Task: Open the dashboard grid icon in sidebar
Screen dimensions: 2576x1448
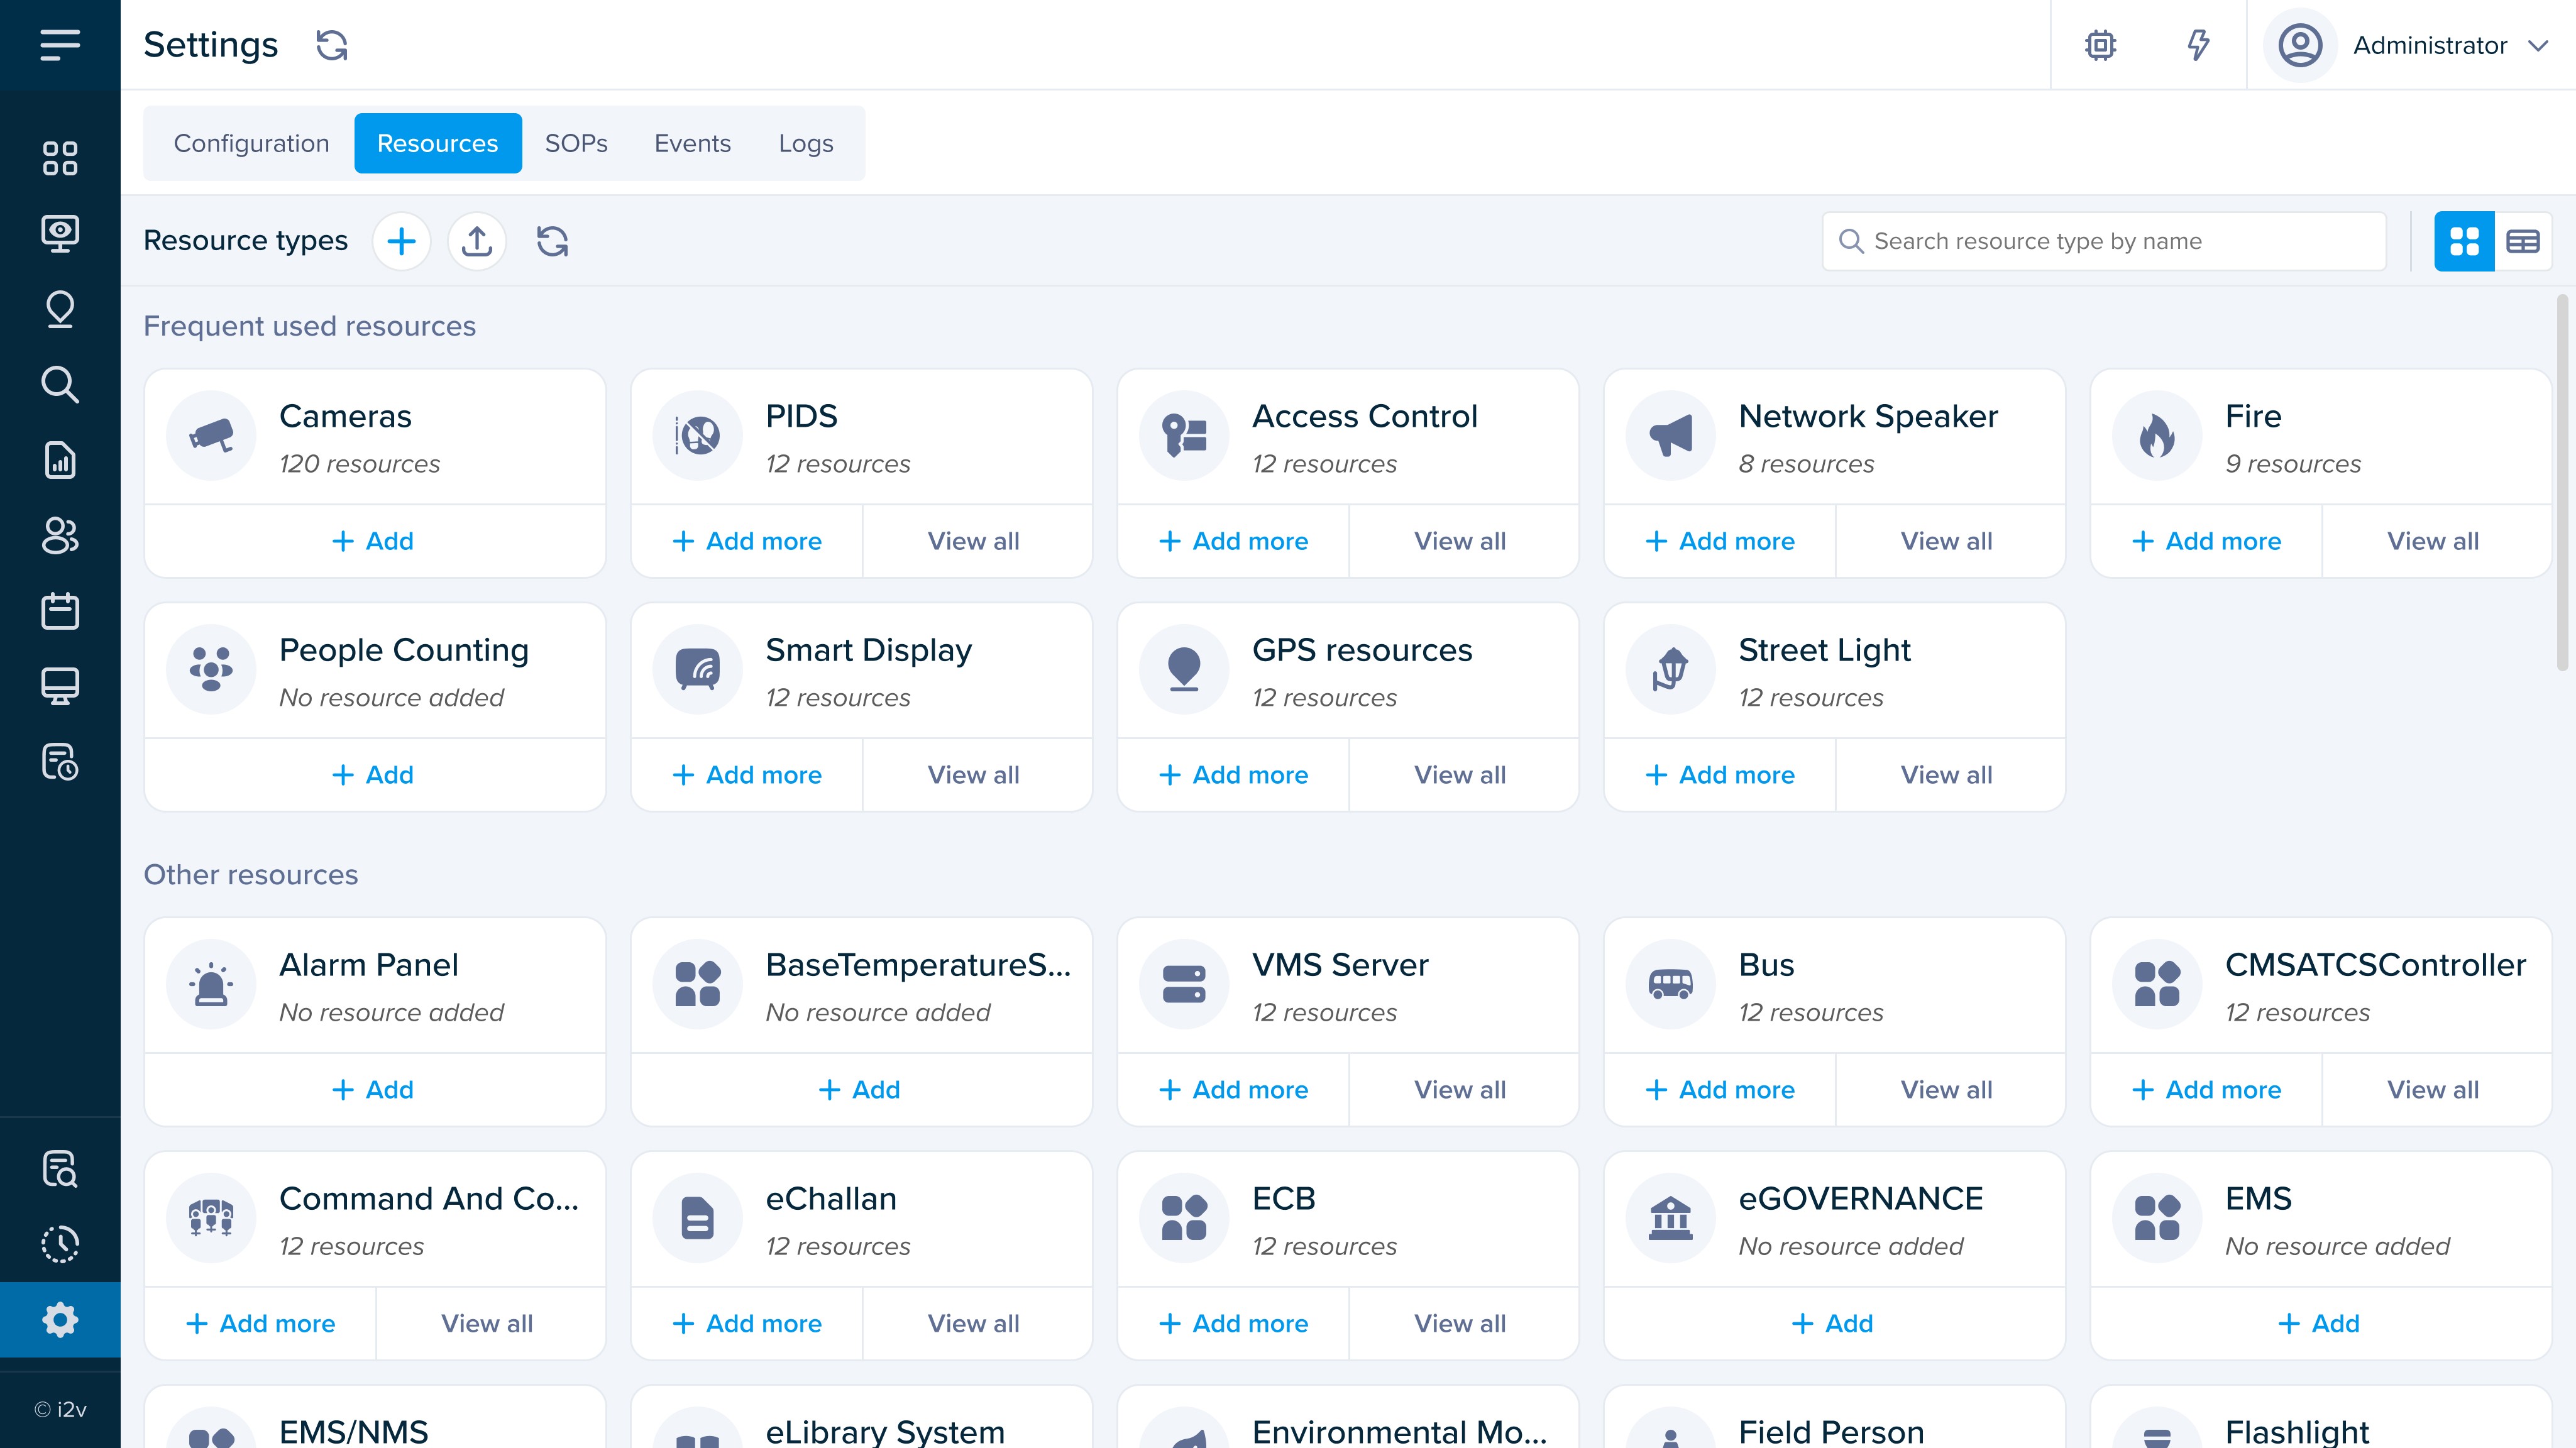Action: [60, 158]
